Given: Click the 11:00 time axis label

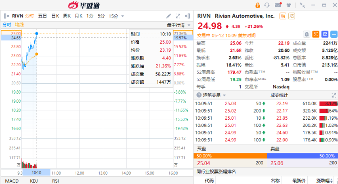Looking at the screenshot, I should pyautogui.click(x=56, y=173).
